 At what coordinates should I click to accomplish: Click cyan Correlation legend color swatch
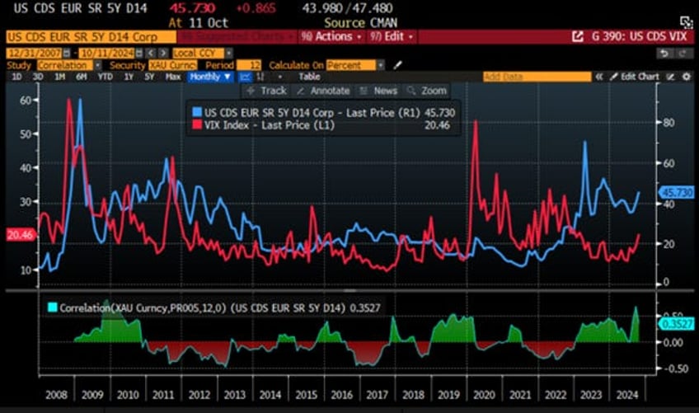pyautogui.click(x=52, y=307)
